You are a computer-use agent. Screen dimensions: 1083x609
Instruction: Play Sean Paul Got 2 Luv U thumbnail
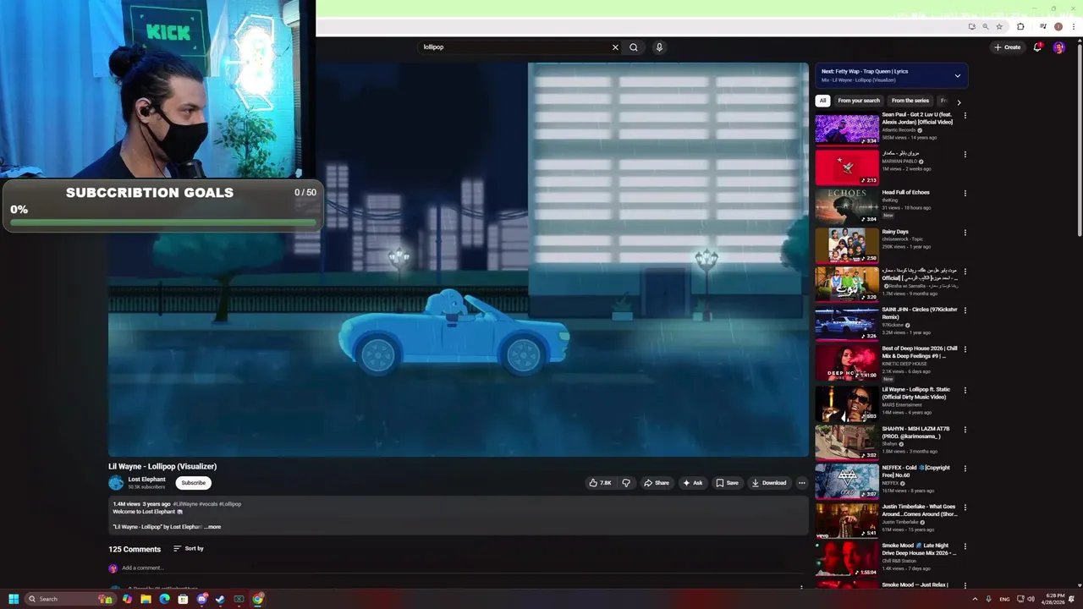click(x=847, y=129)
